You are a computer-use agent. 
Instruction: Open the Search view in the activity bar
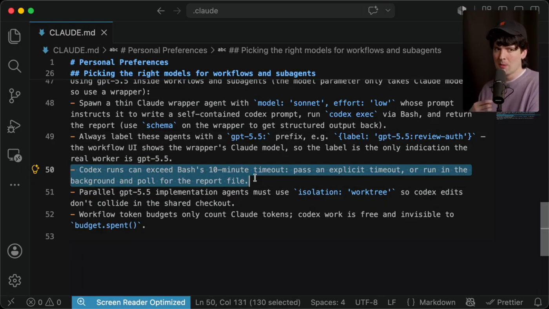coord(15,66)
